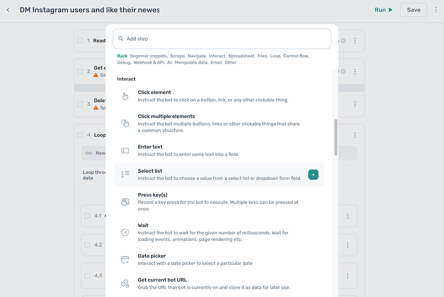Check the checkbox for step 1 Read
444x297 pixels.
80,40
